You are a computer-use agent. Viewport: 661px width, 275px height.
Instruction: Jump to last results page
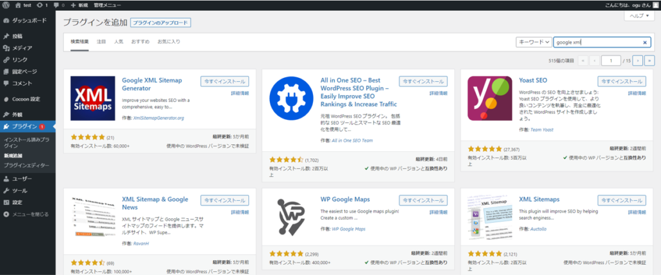[x=649, y=61]
